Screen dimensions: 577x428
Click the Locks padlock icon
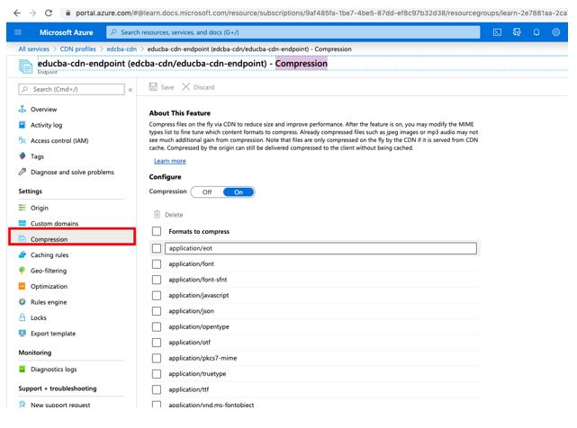(x=23, y=317)
